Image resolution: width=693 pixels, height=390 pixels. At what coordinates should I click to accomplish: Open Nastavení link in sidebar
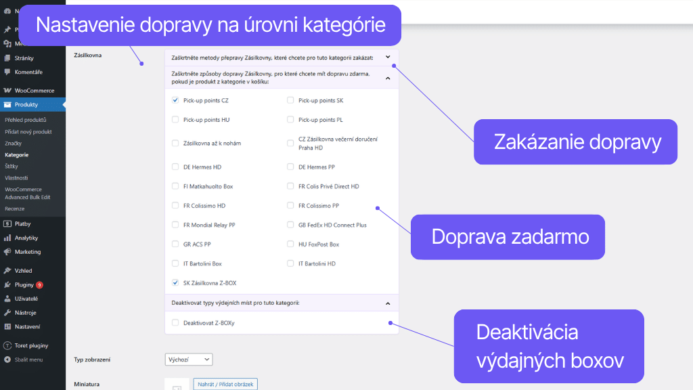click(27, 326)
